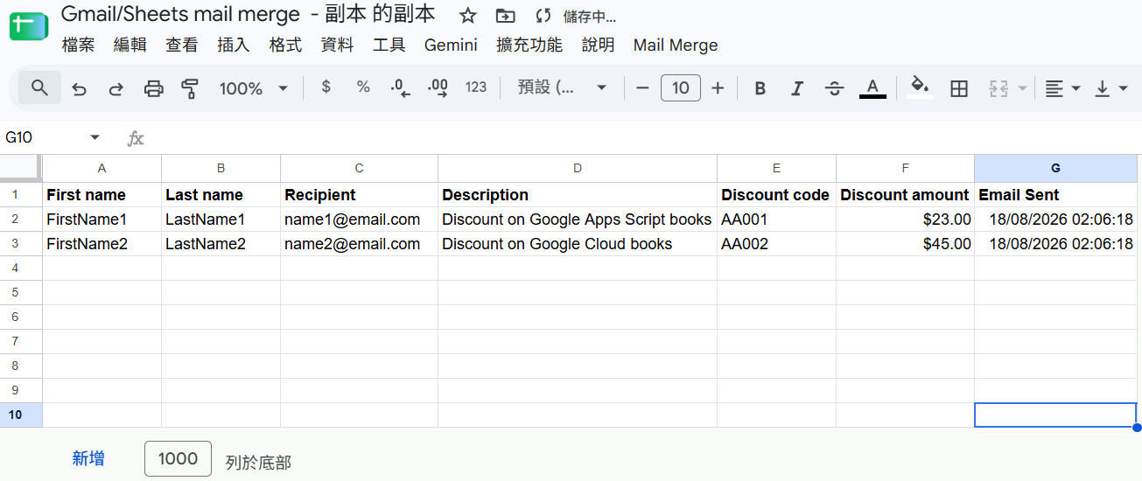The height and width of the screenshot is (481, 1142).
Task: Open the zoom 100% dropdown
Action: coord(254,87)
